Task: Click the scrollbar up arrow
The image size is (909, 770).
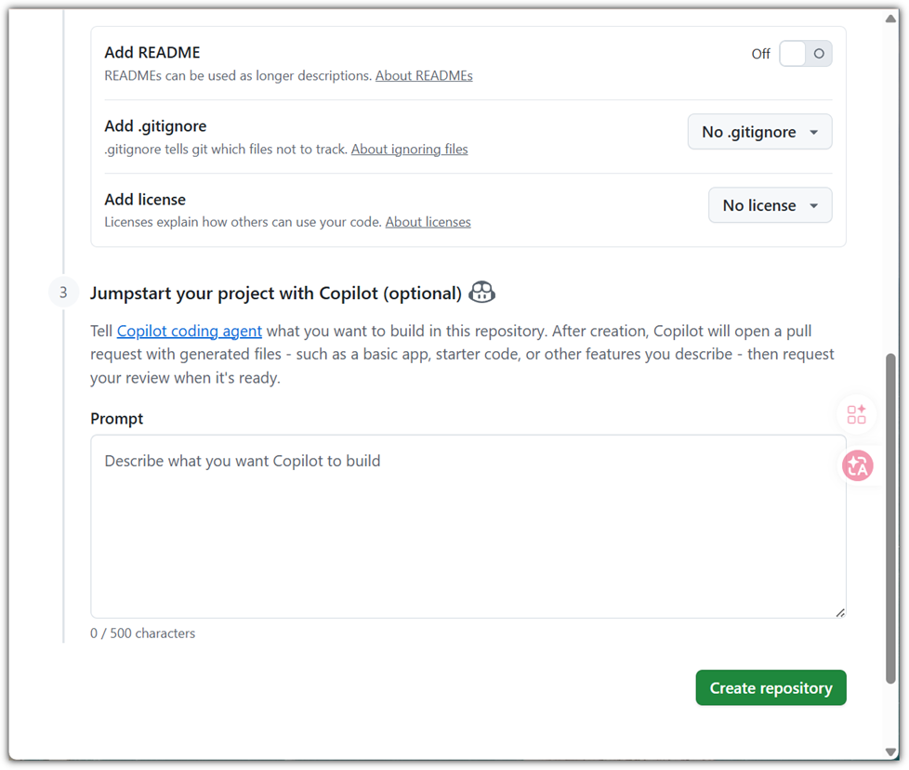Action: pos(890,19)
